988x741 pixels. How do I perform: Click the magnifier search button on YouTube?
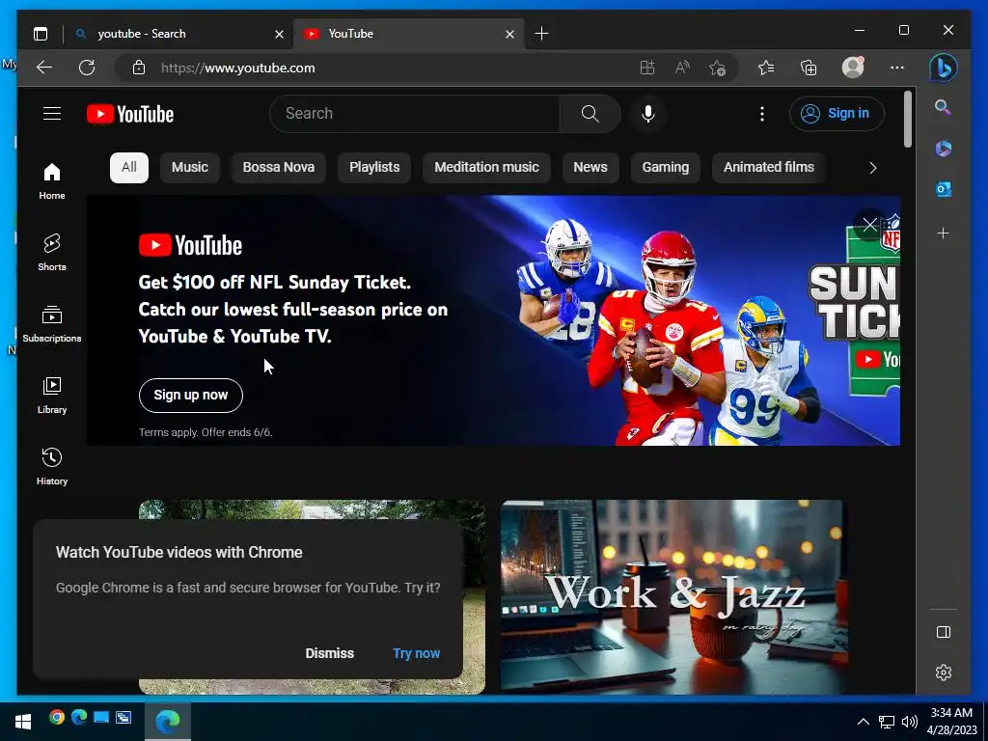590,114
